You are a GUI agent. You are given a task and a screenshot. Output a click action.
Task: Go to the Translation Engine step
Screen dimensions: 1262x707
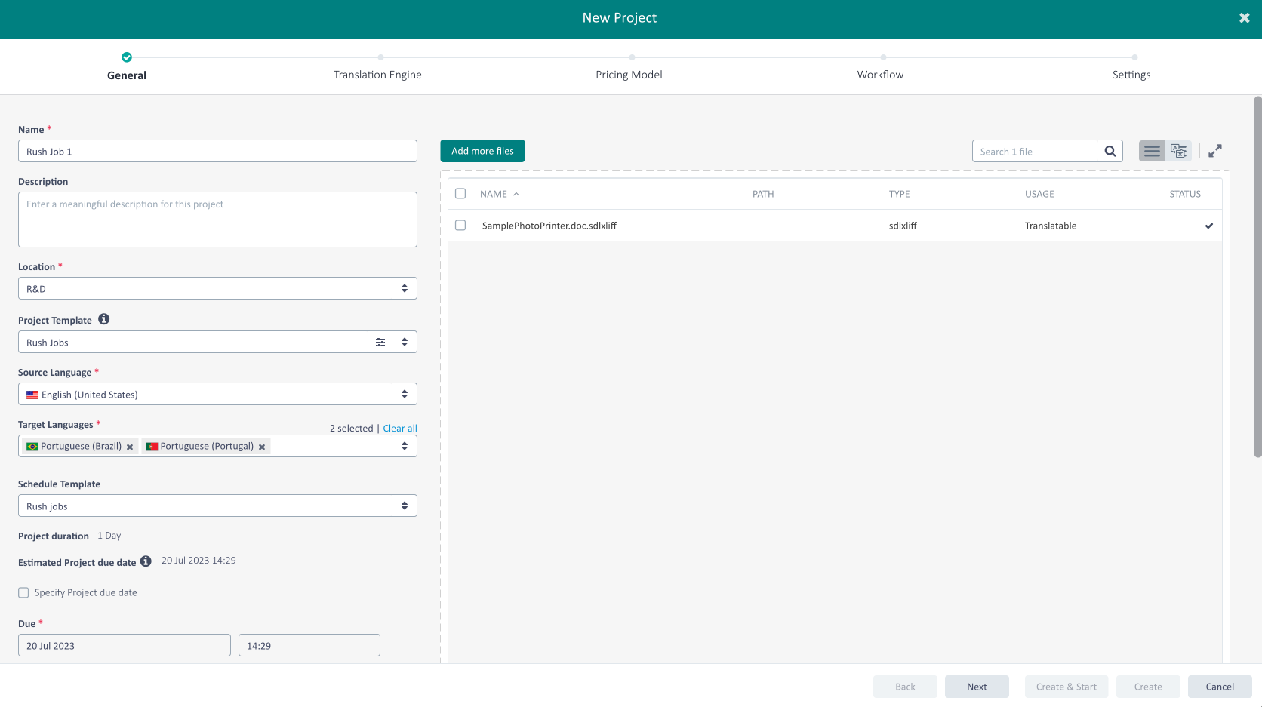coord(378,75)
